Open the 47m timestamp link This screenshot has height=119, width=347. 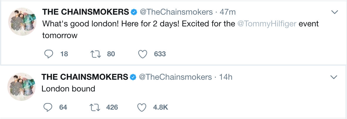click(228, 12)
